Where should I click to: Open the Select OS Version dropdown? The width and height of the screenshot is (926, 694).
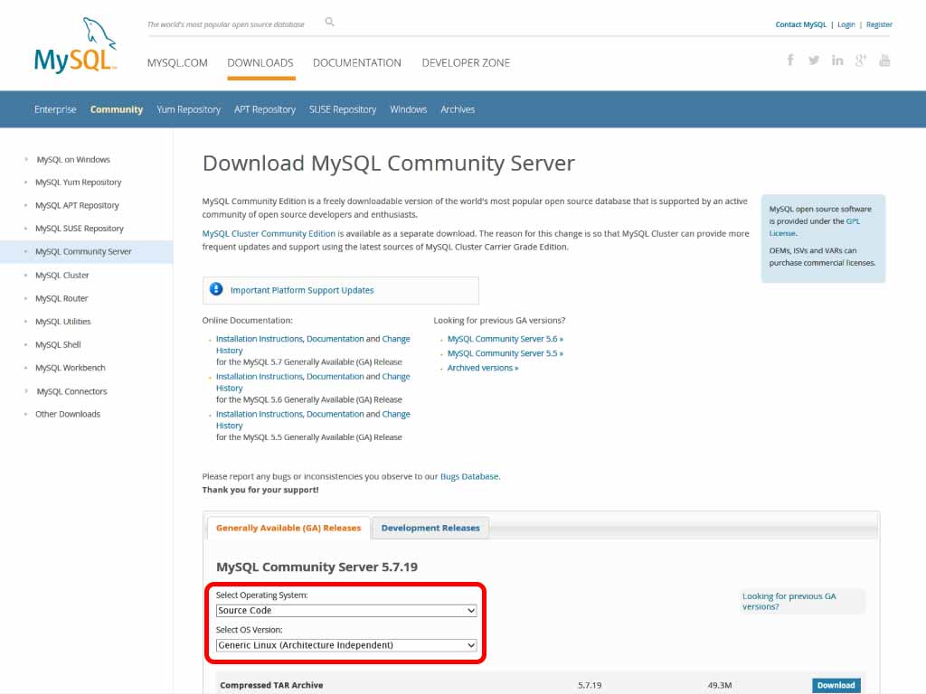tap(346, 645)
